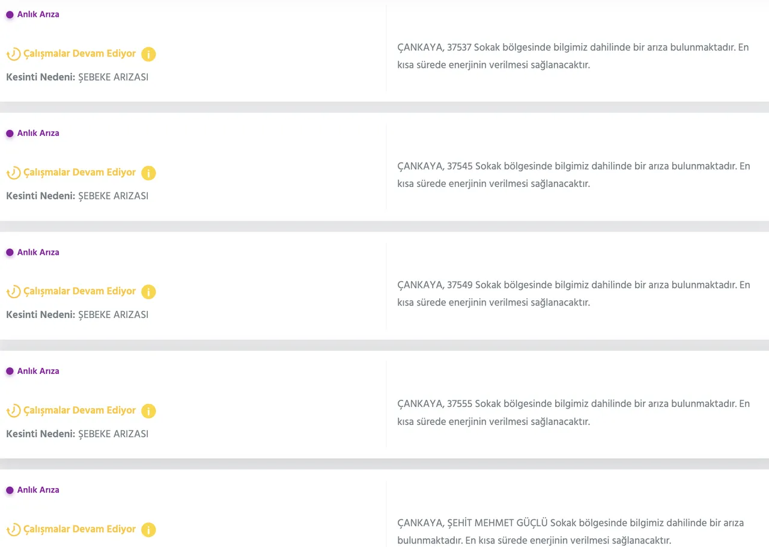Image resolution: width=769 pixels, height=547 pixels.
Task: Click the yellow info icon for 37549 Sokak
Action: (x=148, y=292)
